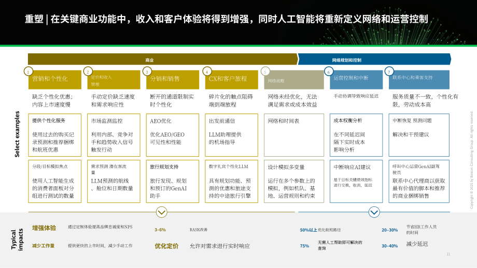Image resolution: width=477 pixels, height=268 pixels.
Task: Click the text 缺乏个性化优惠; 内容上市速度慢
Action: coord(53,100)
